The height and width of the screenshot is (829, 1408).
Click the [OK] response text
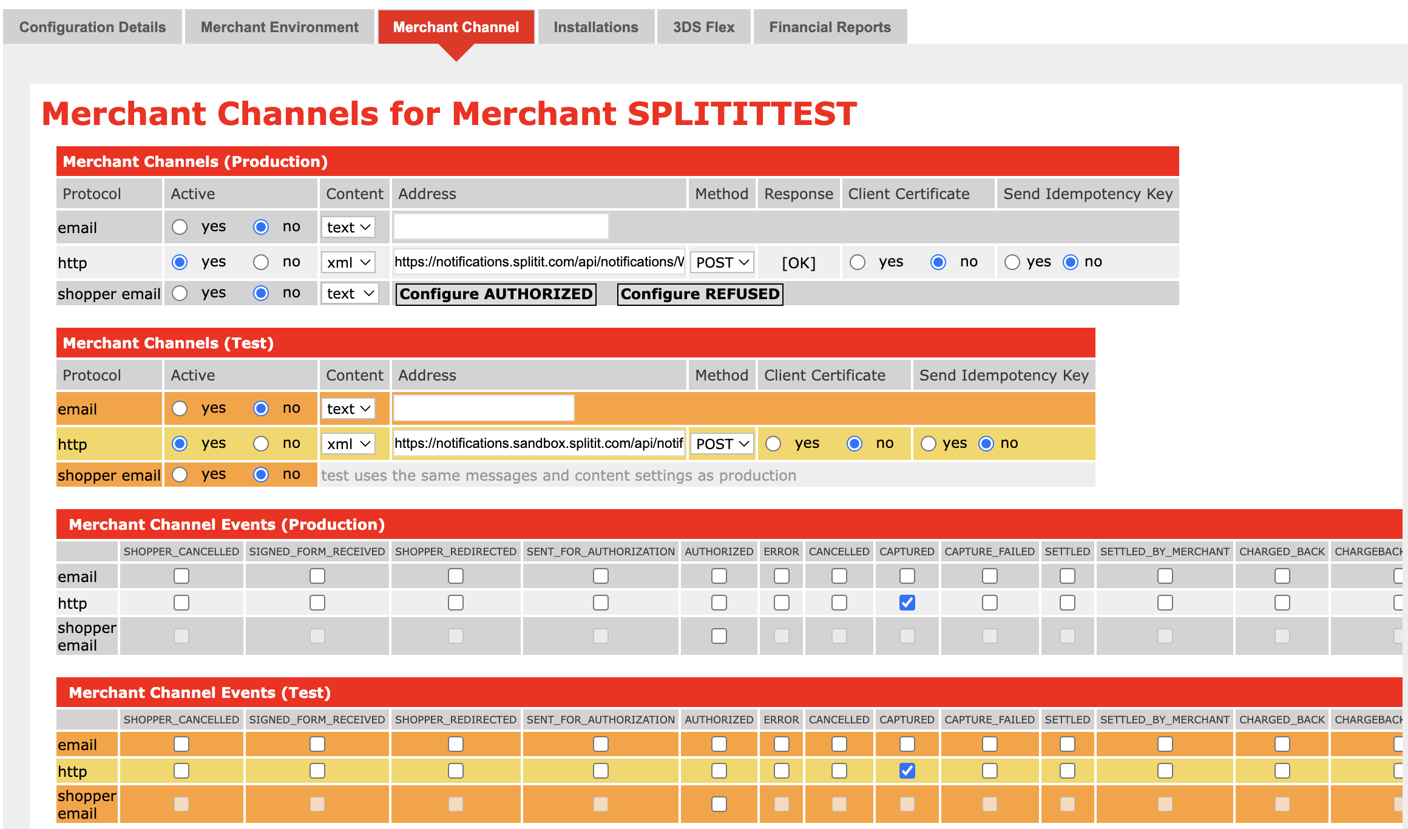click(799, 263)
